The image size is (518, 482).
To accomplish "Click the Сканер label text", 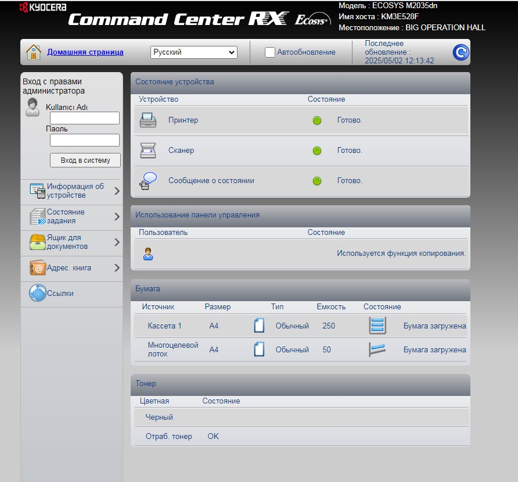I will click(x=181, y=150).
